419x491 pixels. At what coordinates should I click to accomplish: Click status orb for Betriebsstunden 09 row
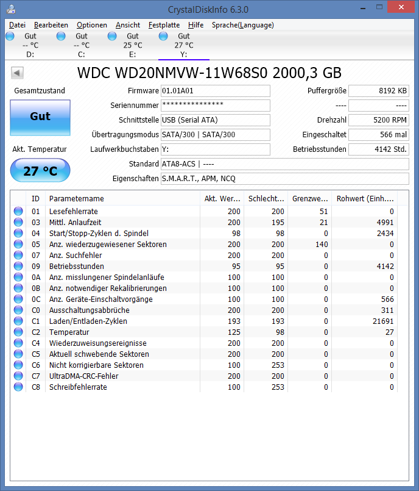[18, 266]
